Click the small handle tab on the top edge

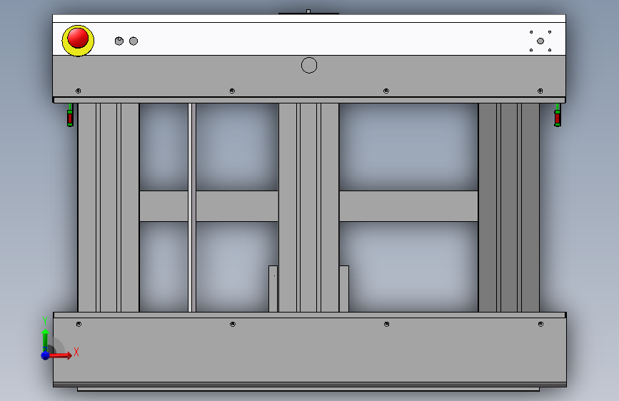[308, 12]
